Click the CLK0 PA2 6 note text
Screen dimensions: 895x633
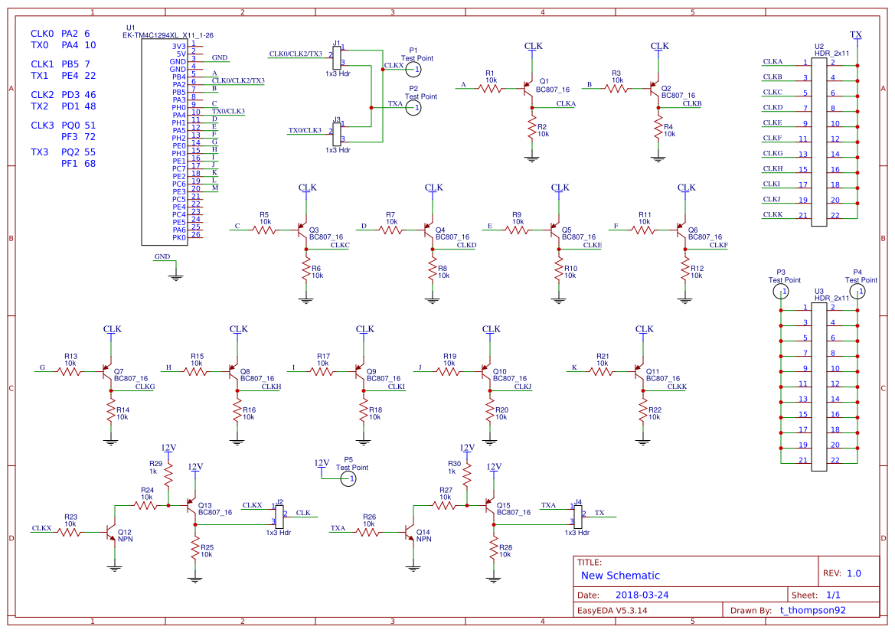tap(60, 34)
